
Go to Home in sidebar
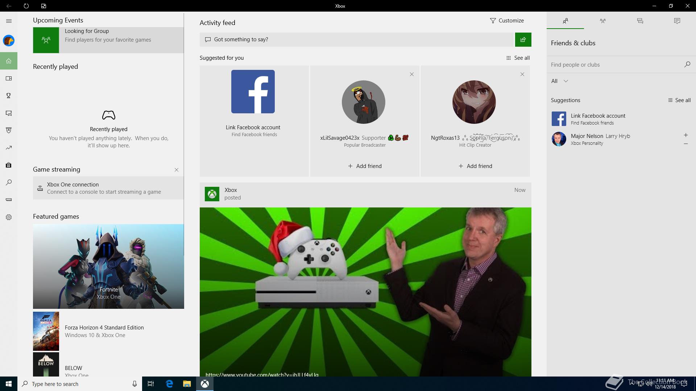click(x=9, y=61)
